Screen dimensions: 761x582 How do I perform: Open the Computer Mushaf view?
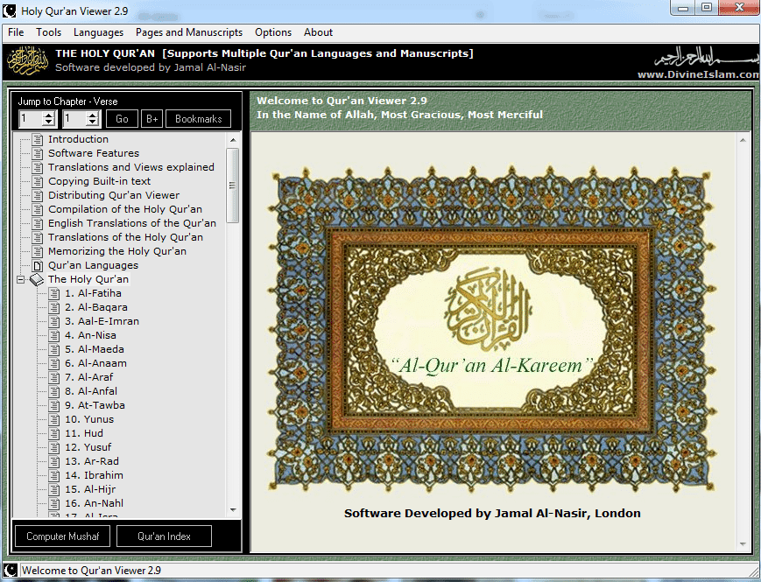[x=61, y=536]
